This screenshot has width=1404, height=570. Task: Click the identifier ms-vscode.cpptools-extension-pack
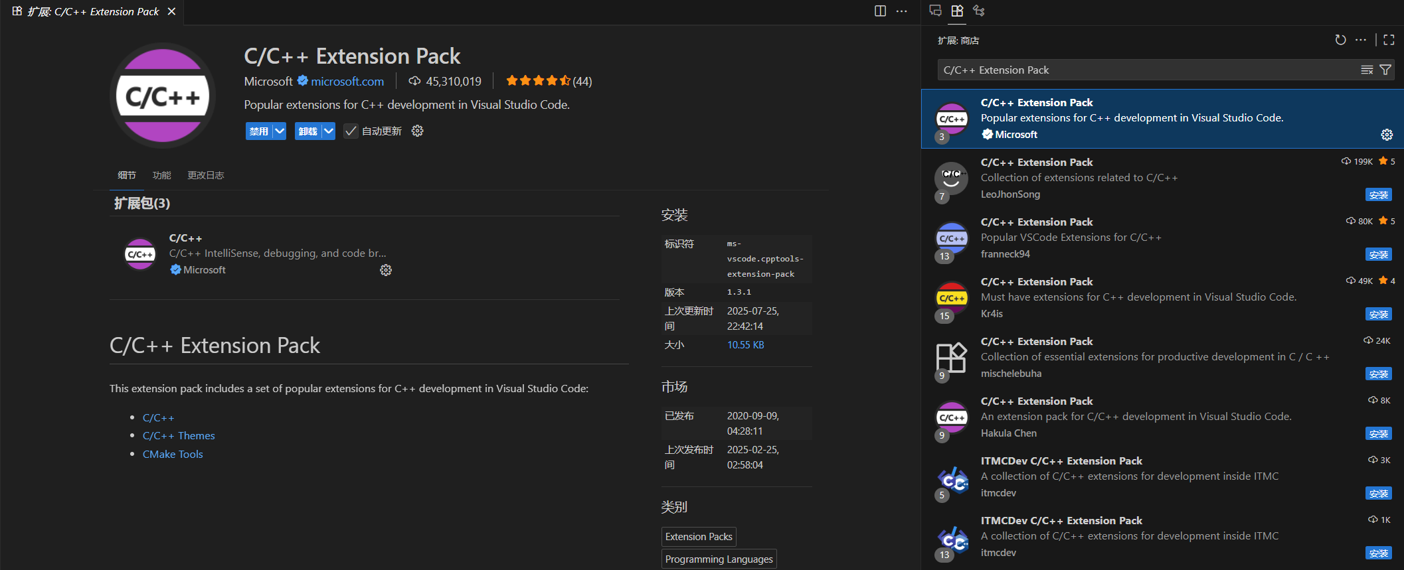point(765,259)
